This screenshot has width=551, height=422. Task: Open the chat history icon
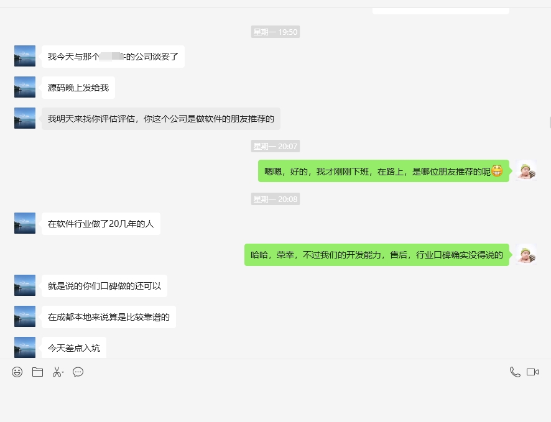pyautogui.click(x=78, y=372)
